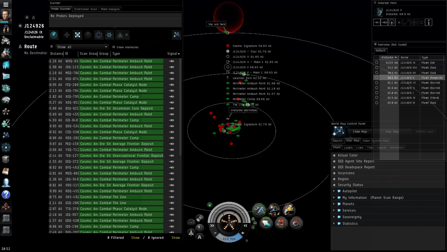Toggle the solar system map icon in Scanner
Viewport: 447px width, 252px height.
176,34
